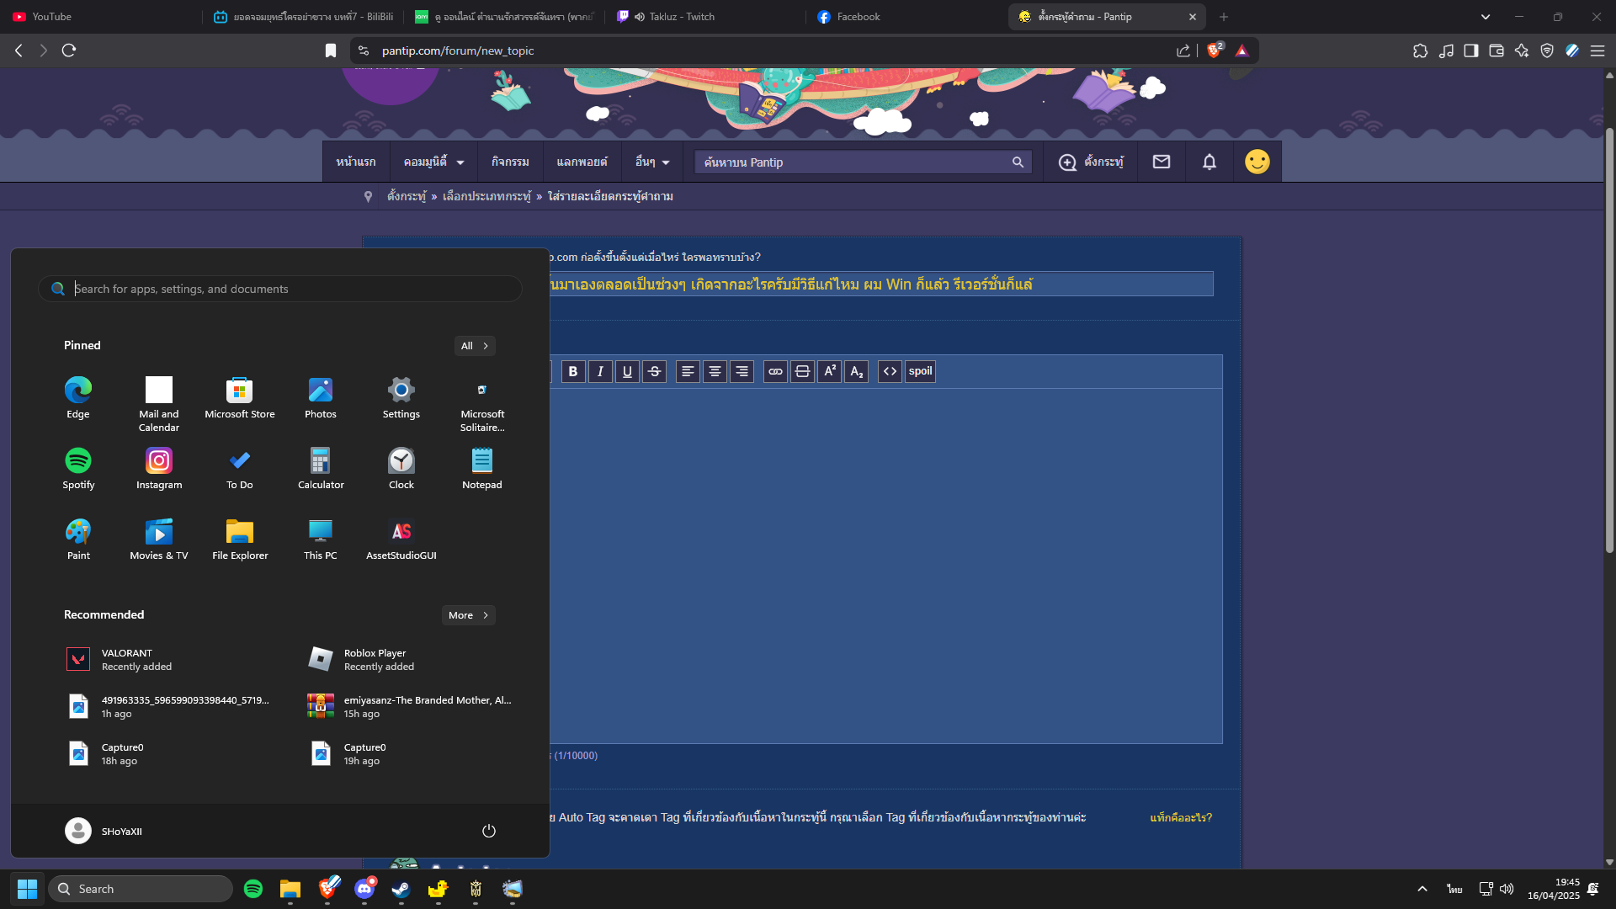The width and height of the screenshot is (1616, 909).
Task: Open Calculator from Start menu
Action: pos(321,468)
